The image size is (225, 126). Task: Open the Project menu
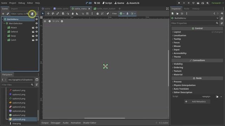tap(13, 3)
